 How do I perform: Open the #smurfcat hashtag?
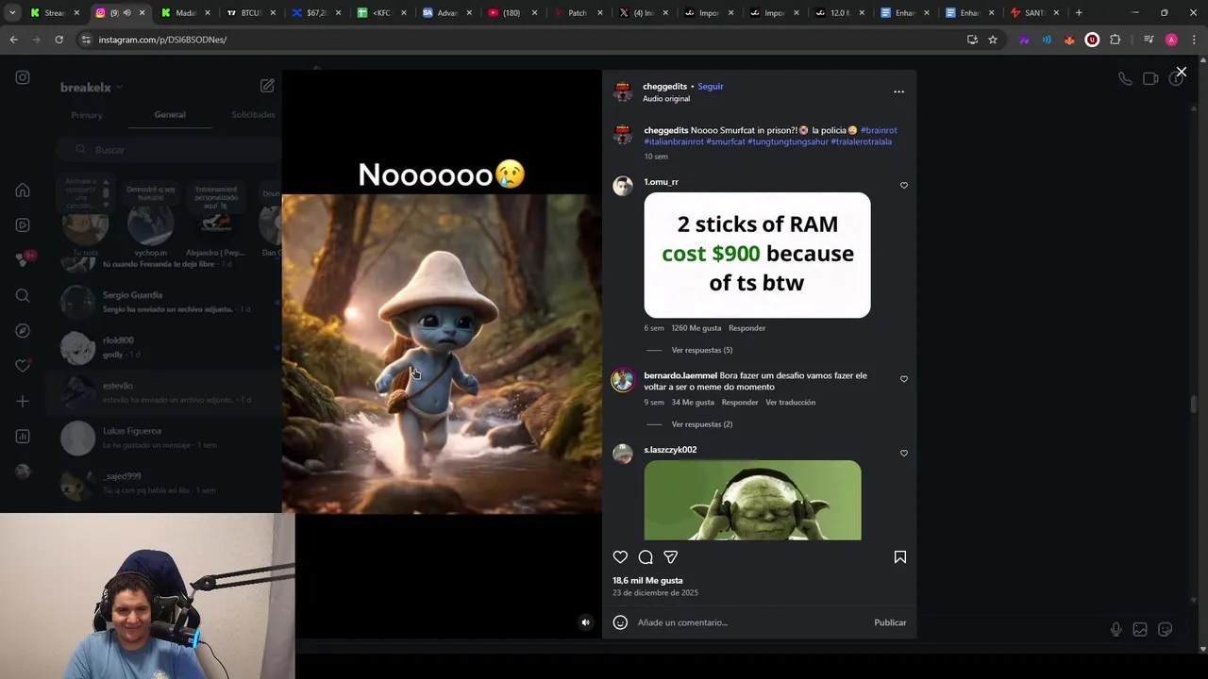[x=726, y=141]
